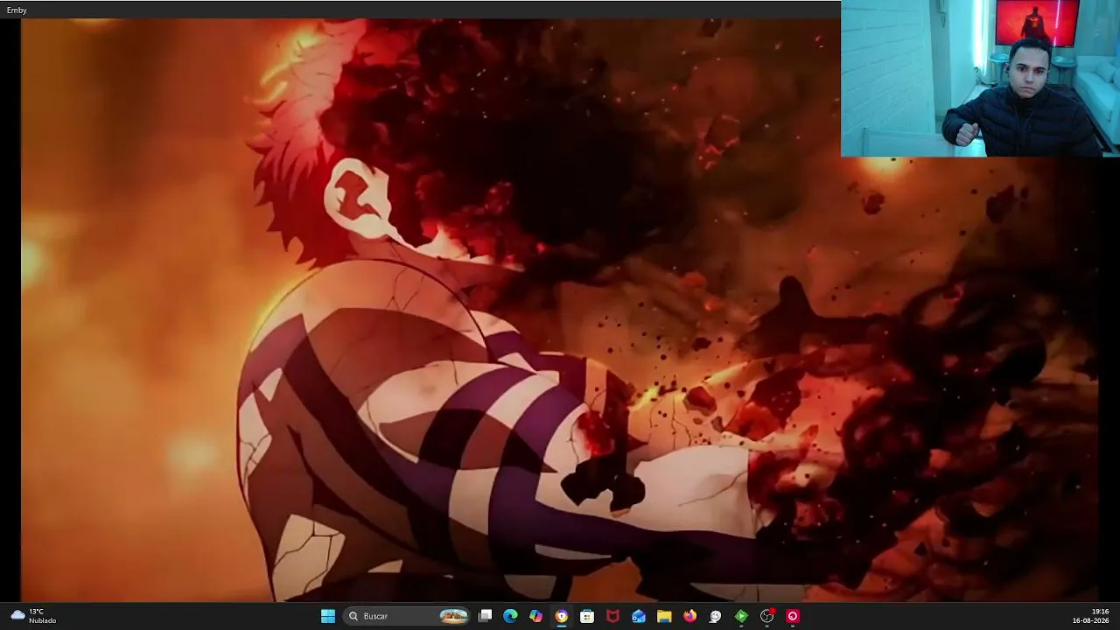Viewport: 1120px width, 630px height.
Task: Open the weather widget showing 13°C Nublado
Action: pos(33,616)
